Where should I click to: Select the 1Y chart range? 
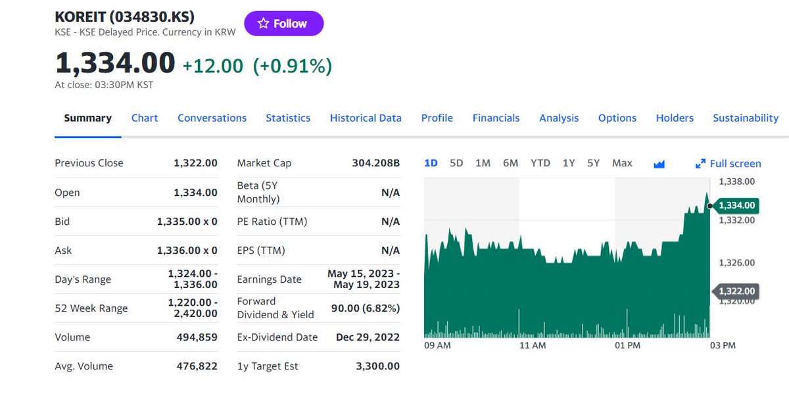(x=569, y=163)
